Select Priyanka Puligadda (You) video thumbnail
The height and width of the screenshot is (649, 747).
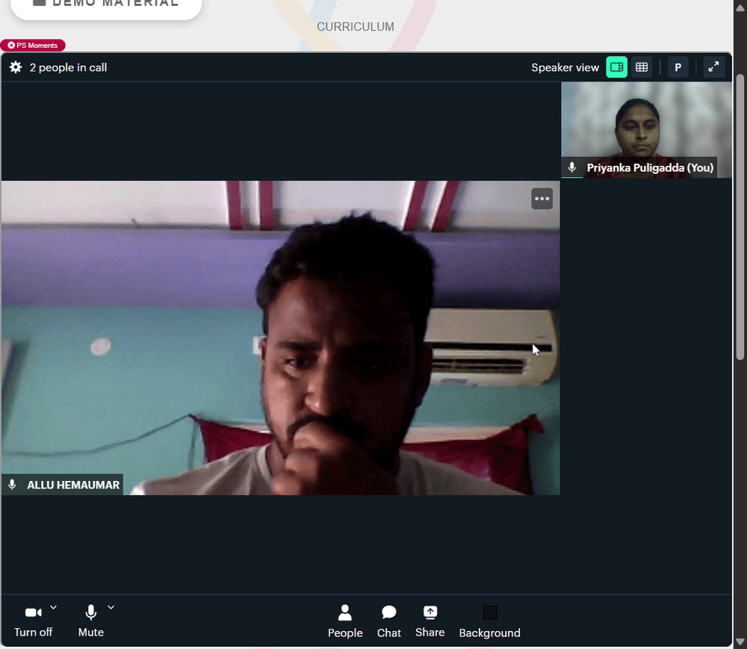(646, 129)
